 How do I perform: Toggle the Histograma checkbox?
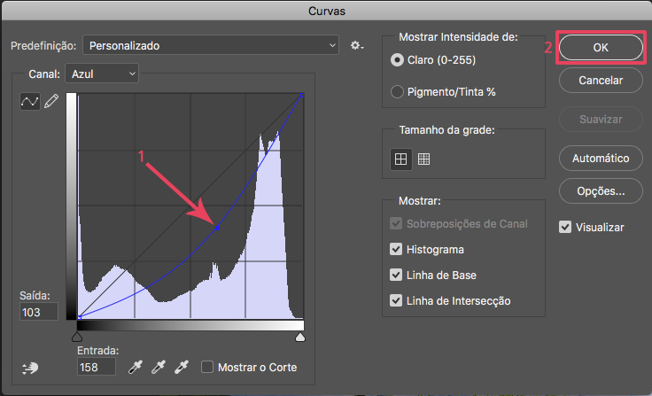click(396, 249)
